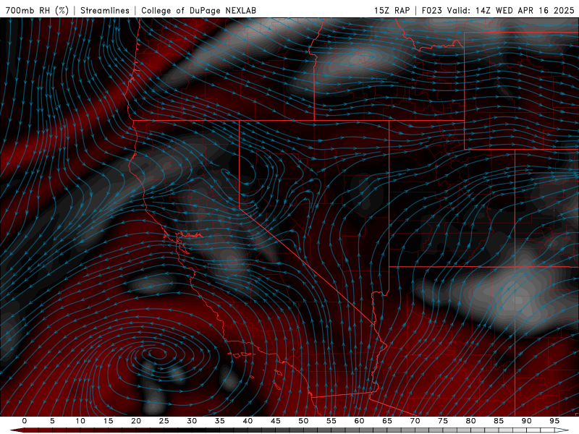Click the valid time '14Z WED APR 16 2025'
Viewport: 579px width, 434px height.
click(x=525, y=10)
